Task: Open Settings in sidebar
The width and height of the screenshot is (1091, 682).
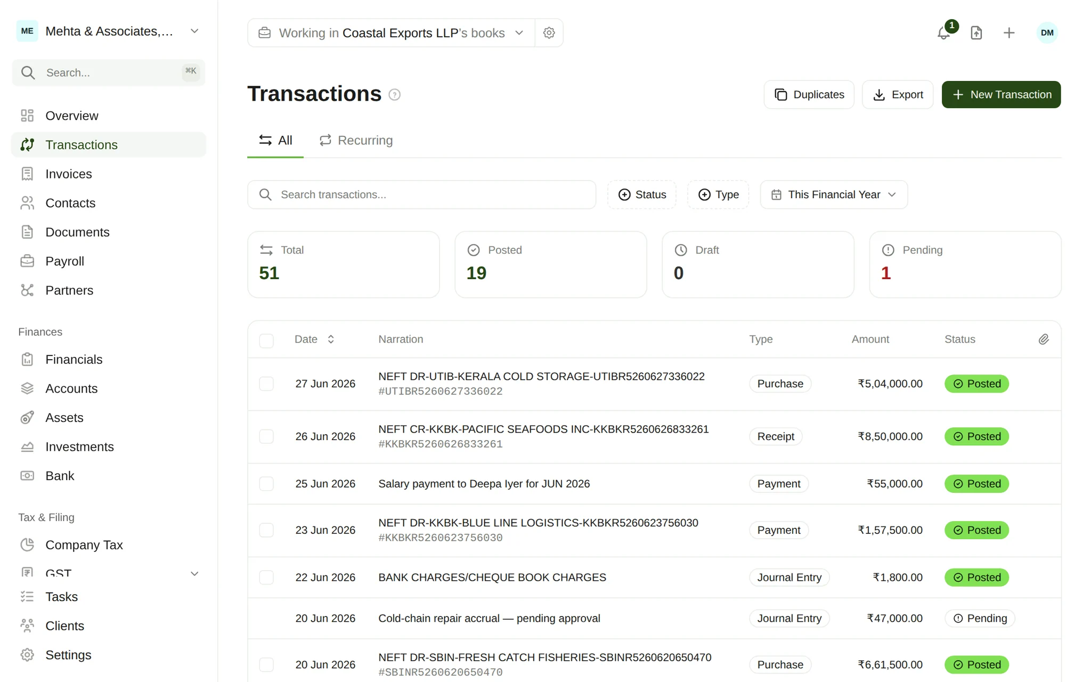Action: 109,655
